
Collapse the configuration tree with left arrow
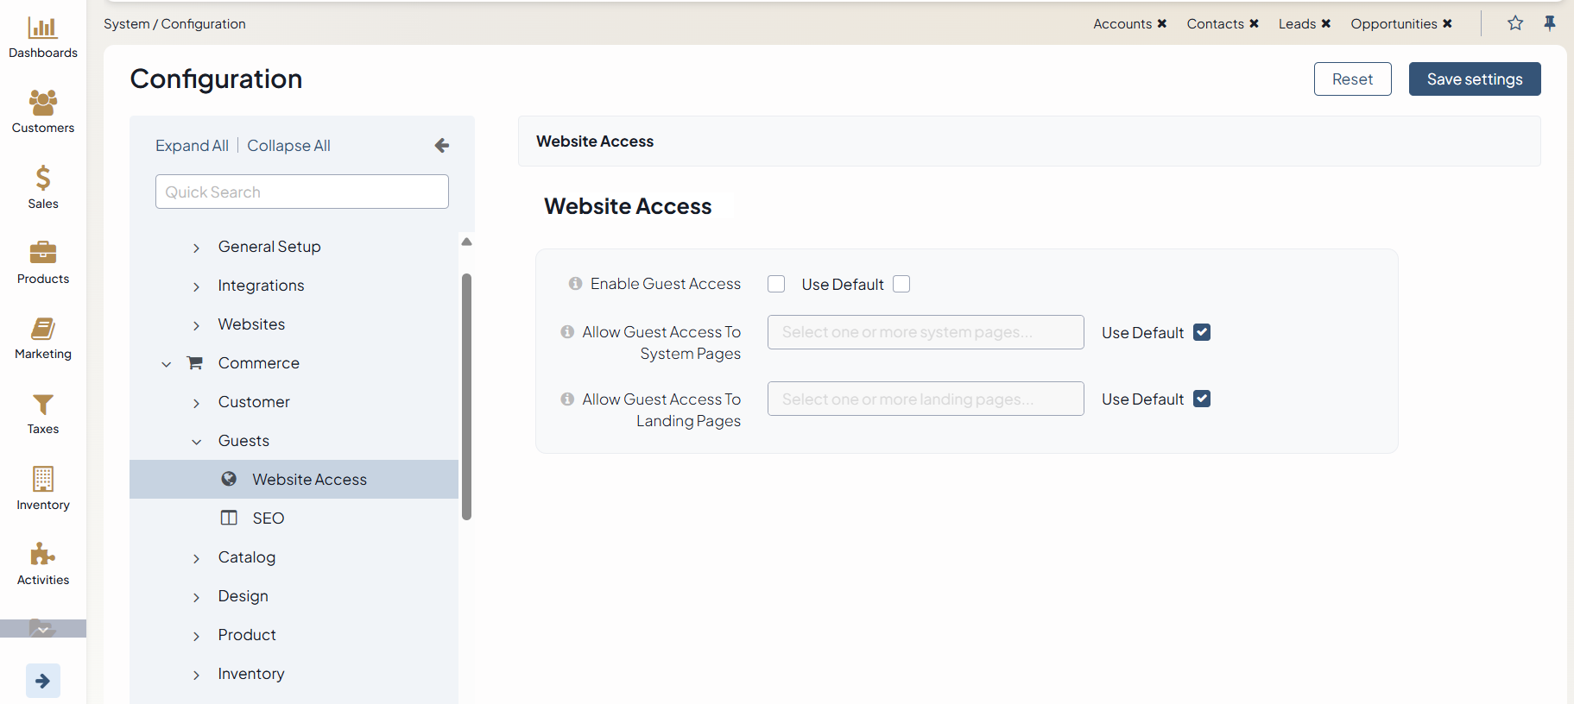(441, 146)
